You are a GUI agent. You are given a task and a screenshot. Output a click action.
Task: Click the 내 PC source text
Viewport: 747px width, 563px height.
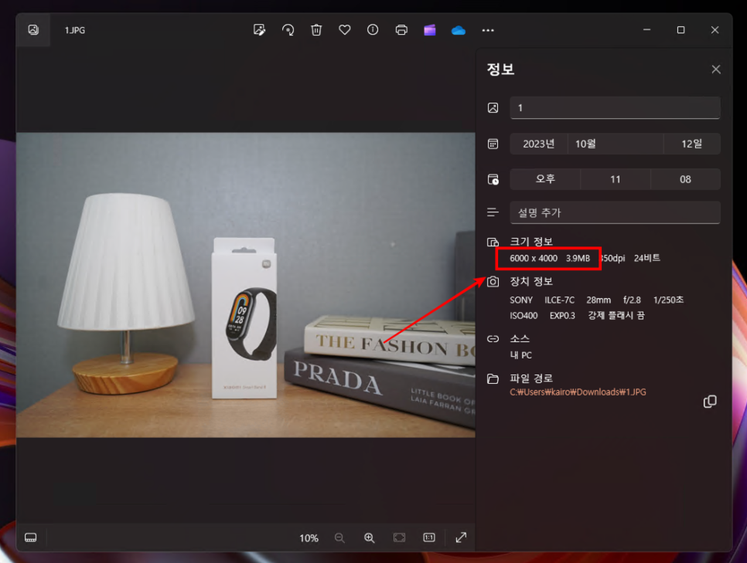click(x=520, y=355)
